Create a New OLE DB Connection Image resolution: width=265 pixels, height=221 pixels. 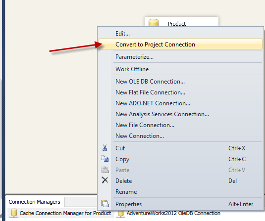(x=180, y=82)
